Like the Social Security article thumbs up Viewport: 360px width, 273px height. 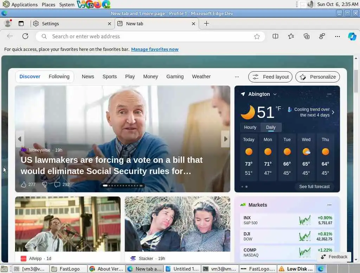pos(24,185)
